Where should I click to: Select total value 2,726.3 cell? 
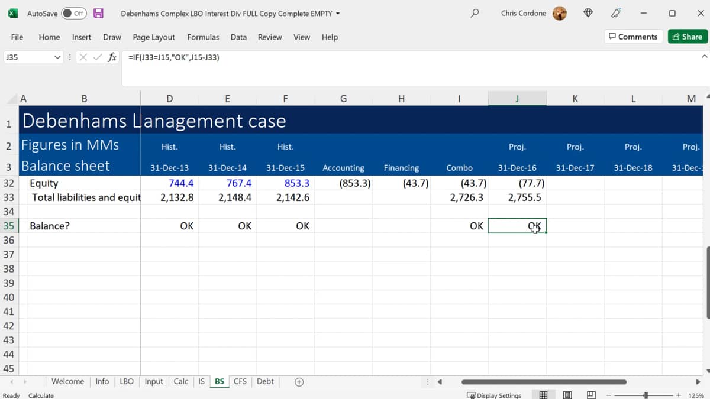pyautogui.click(x=460, y=197)
